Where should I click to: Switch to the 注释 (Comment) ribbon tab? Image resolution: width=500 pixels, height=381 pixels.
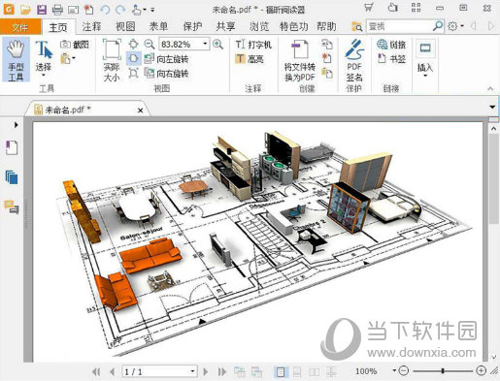pos(92,26)
